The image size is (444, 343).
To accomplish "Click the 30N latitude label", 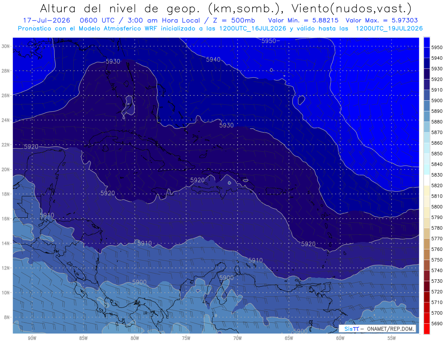I will (x=6, y=46).
